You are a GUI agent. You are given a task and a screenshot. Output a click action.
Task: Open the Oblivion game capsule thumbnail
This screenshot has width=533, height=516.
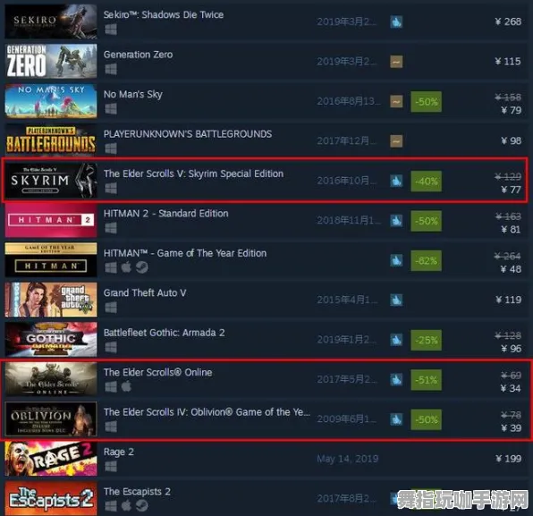[x=51, y=419]
